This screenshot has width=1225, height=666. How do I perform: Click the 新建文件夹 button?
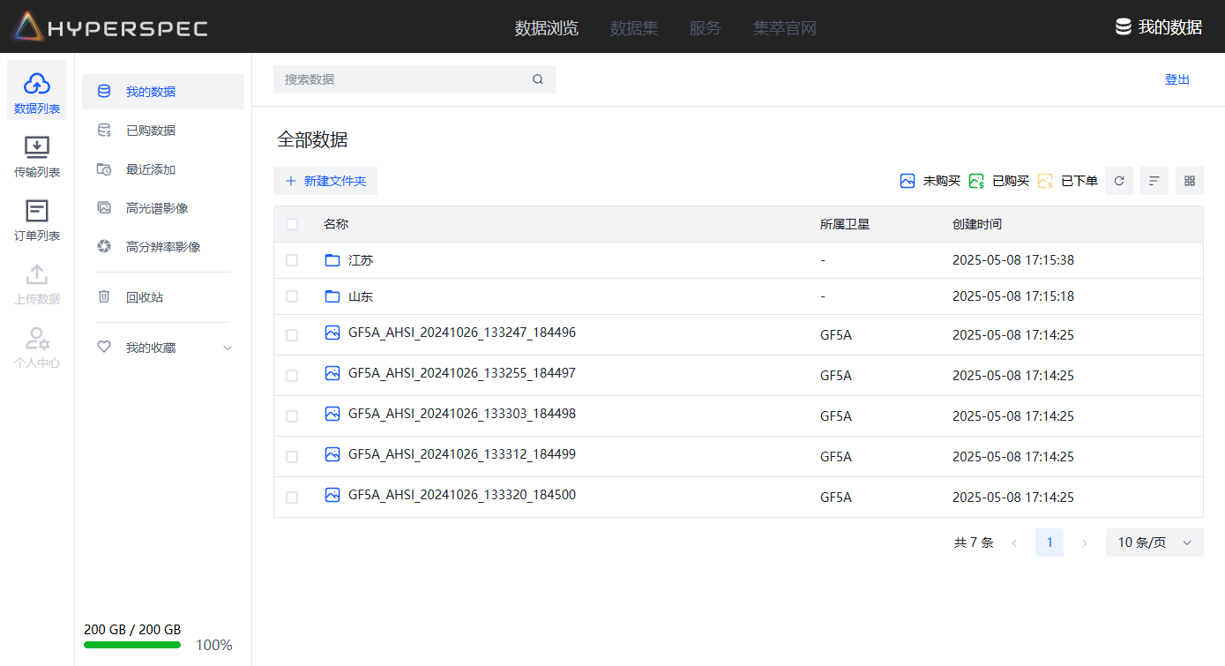325,181
